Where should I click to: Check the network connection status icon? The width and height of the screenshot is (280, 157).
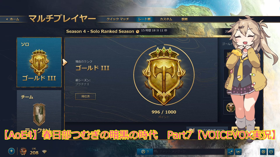(44, 152)
